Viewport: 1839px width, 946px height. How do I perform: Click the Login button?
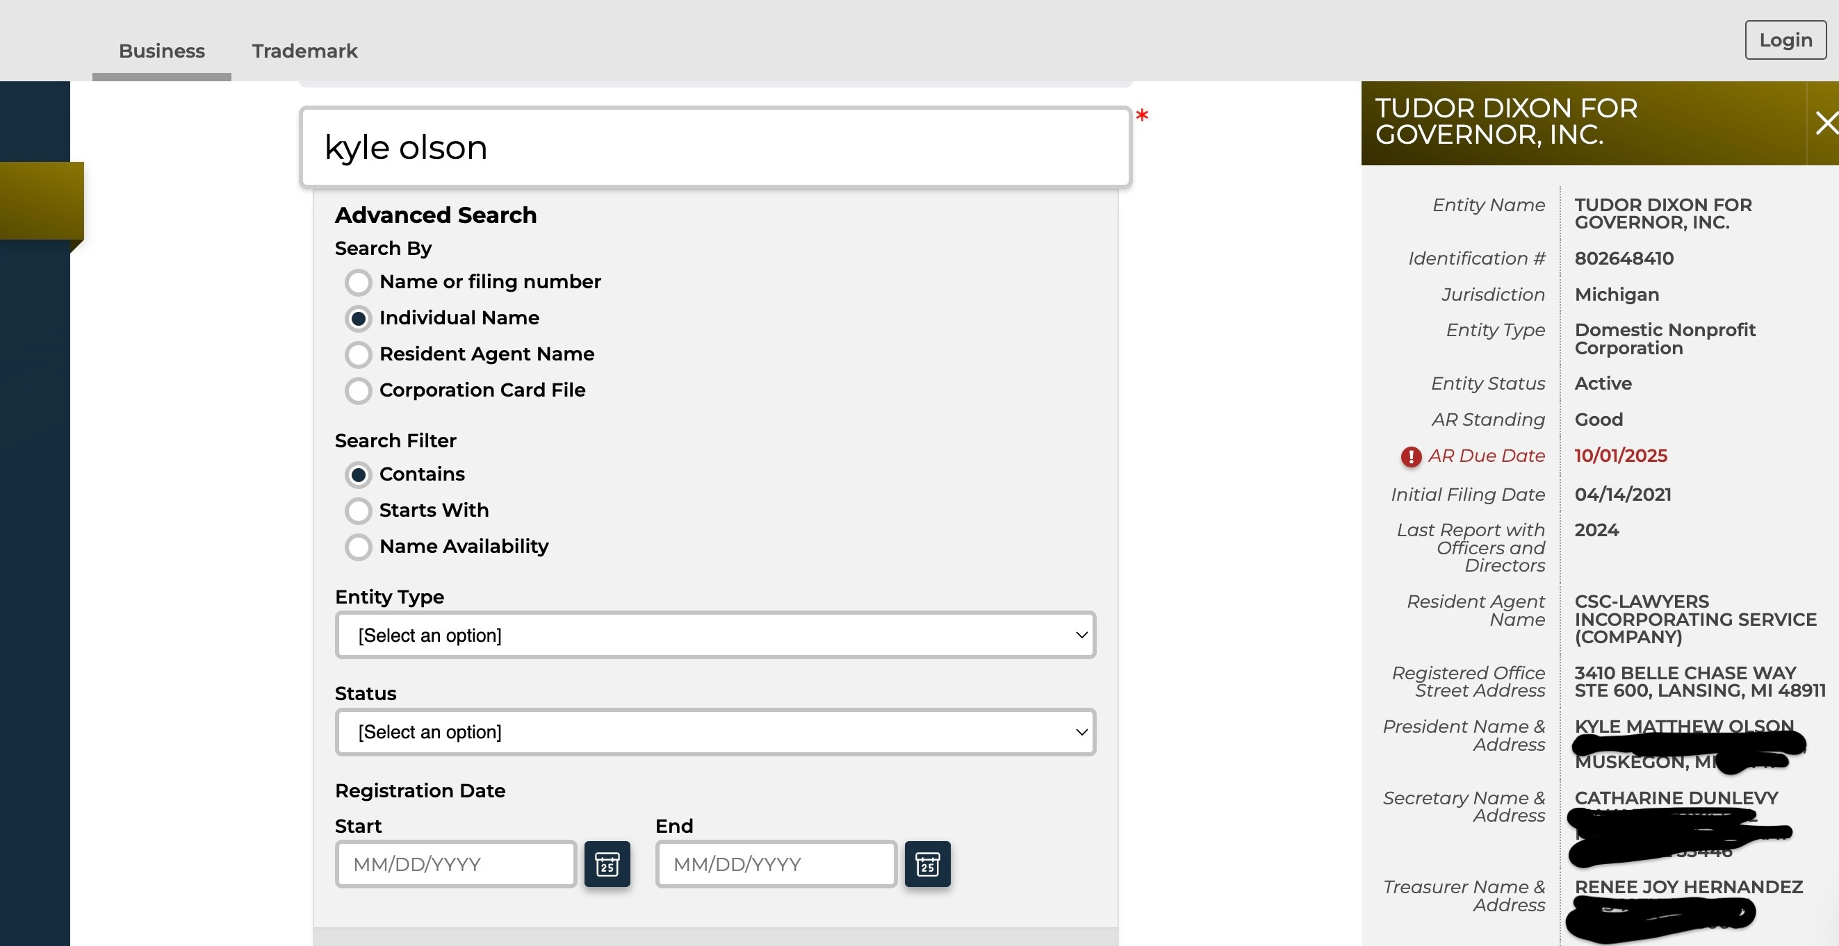point(1785,40)
